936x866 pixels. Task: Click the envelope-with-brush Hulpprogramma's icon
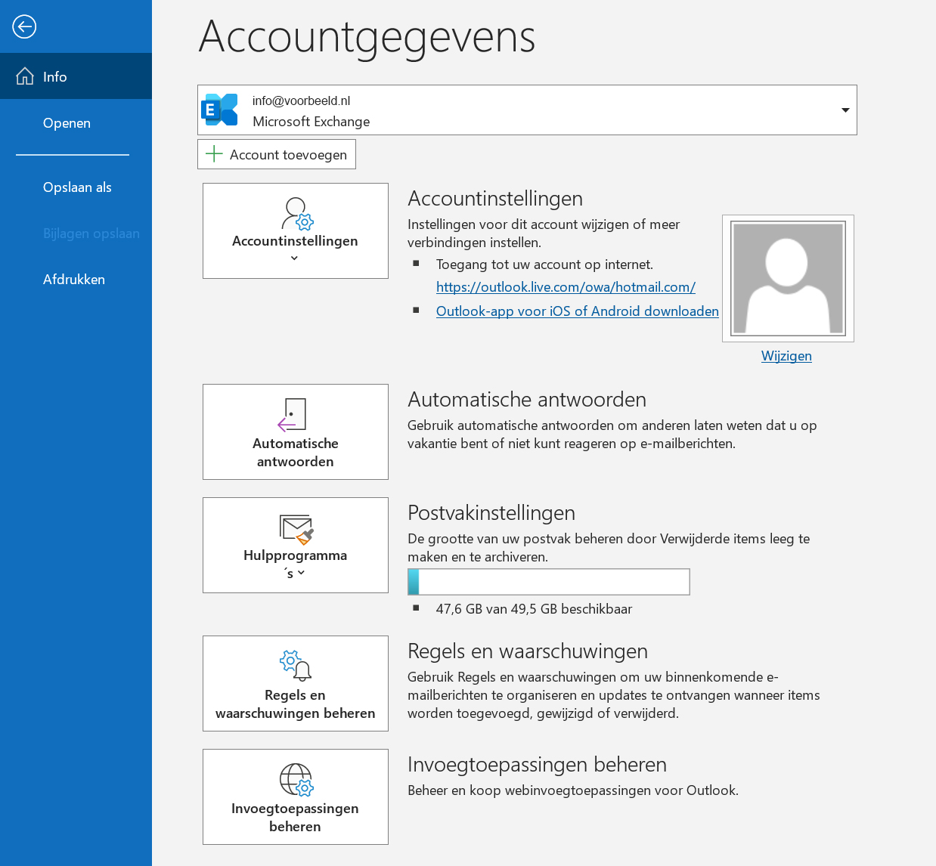click(x=296, y=529)
